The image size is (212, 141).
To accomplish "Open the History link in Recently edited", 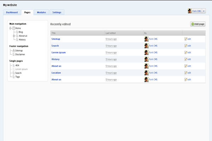I will point(55,59).
